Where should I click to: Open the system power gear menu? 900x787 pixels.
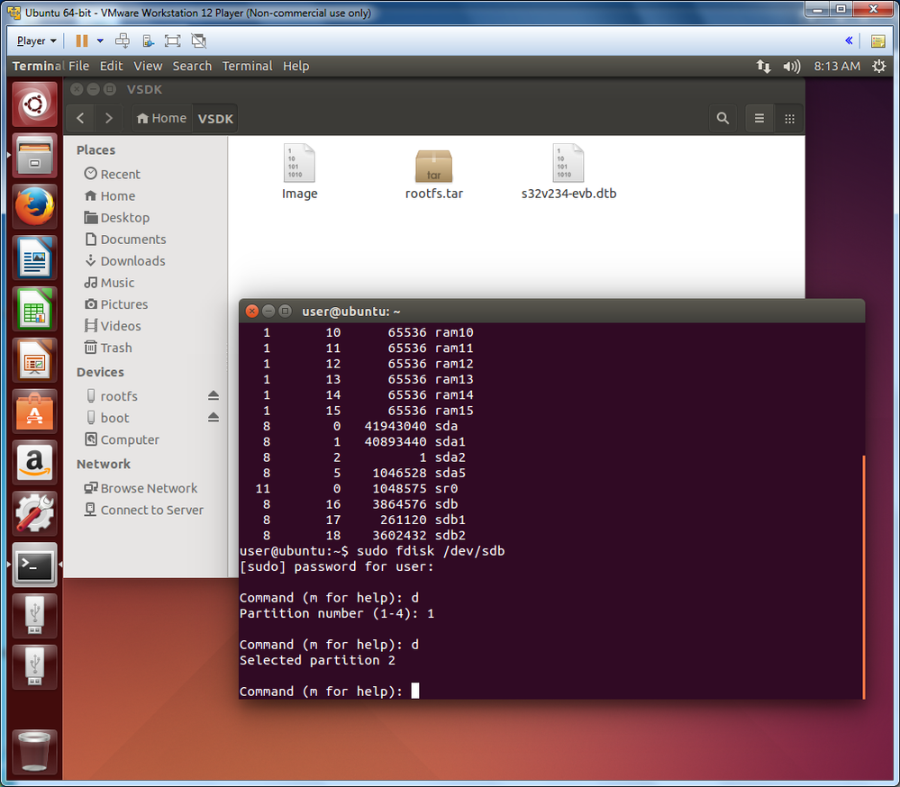(x=878, y=66)
